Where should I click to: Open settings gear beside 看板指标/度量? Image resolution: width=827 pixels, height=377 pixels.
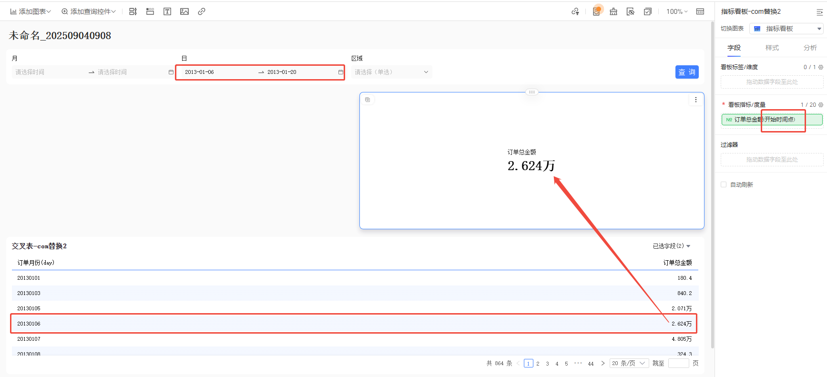click(x=821, y=105)
